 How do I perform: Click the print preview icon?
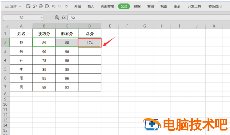47,6
